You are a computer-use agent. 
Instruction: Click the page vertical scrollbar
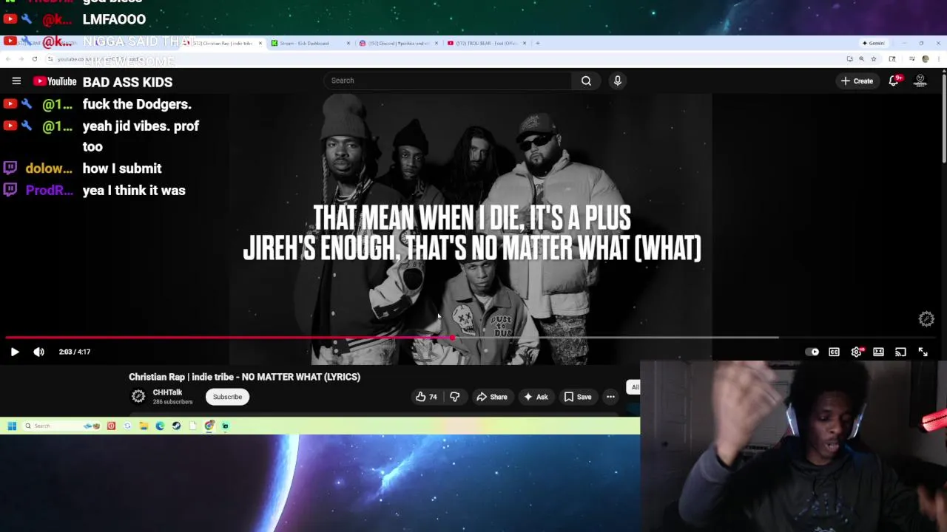click(944, 118)
